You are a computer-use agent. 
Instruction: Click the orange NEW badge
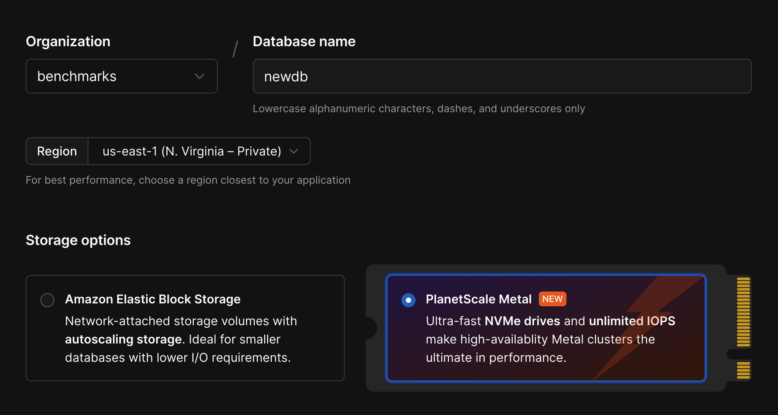(x=552, y=299)
